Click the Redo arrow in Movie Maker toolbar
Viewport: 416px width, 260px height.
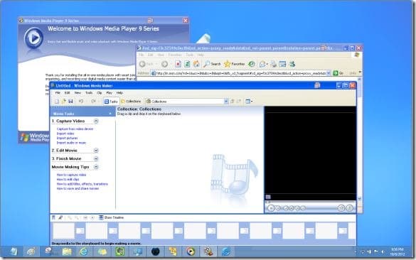[x=93, y=102]
